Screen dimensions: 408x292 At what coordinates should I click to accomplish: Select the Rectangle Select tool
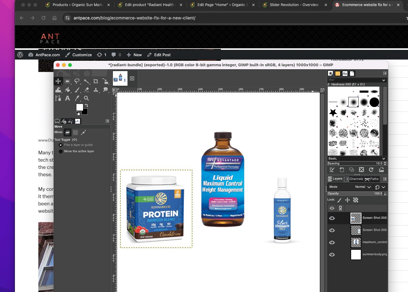(68, 81)
